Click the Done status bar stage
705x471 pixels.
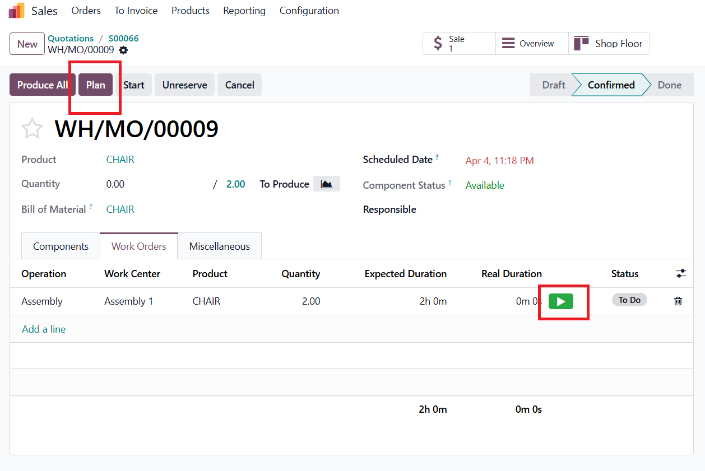pyautogui.click(x=669, y=85)
